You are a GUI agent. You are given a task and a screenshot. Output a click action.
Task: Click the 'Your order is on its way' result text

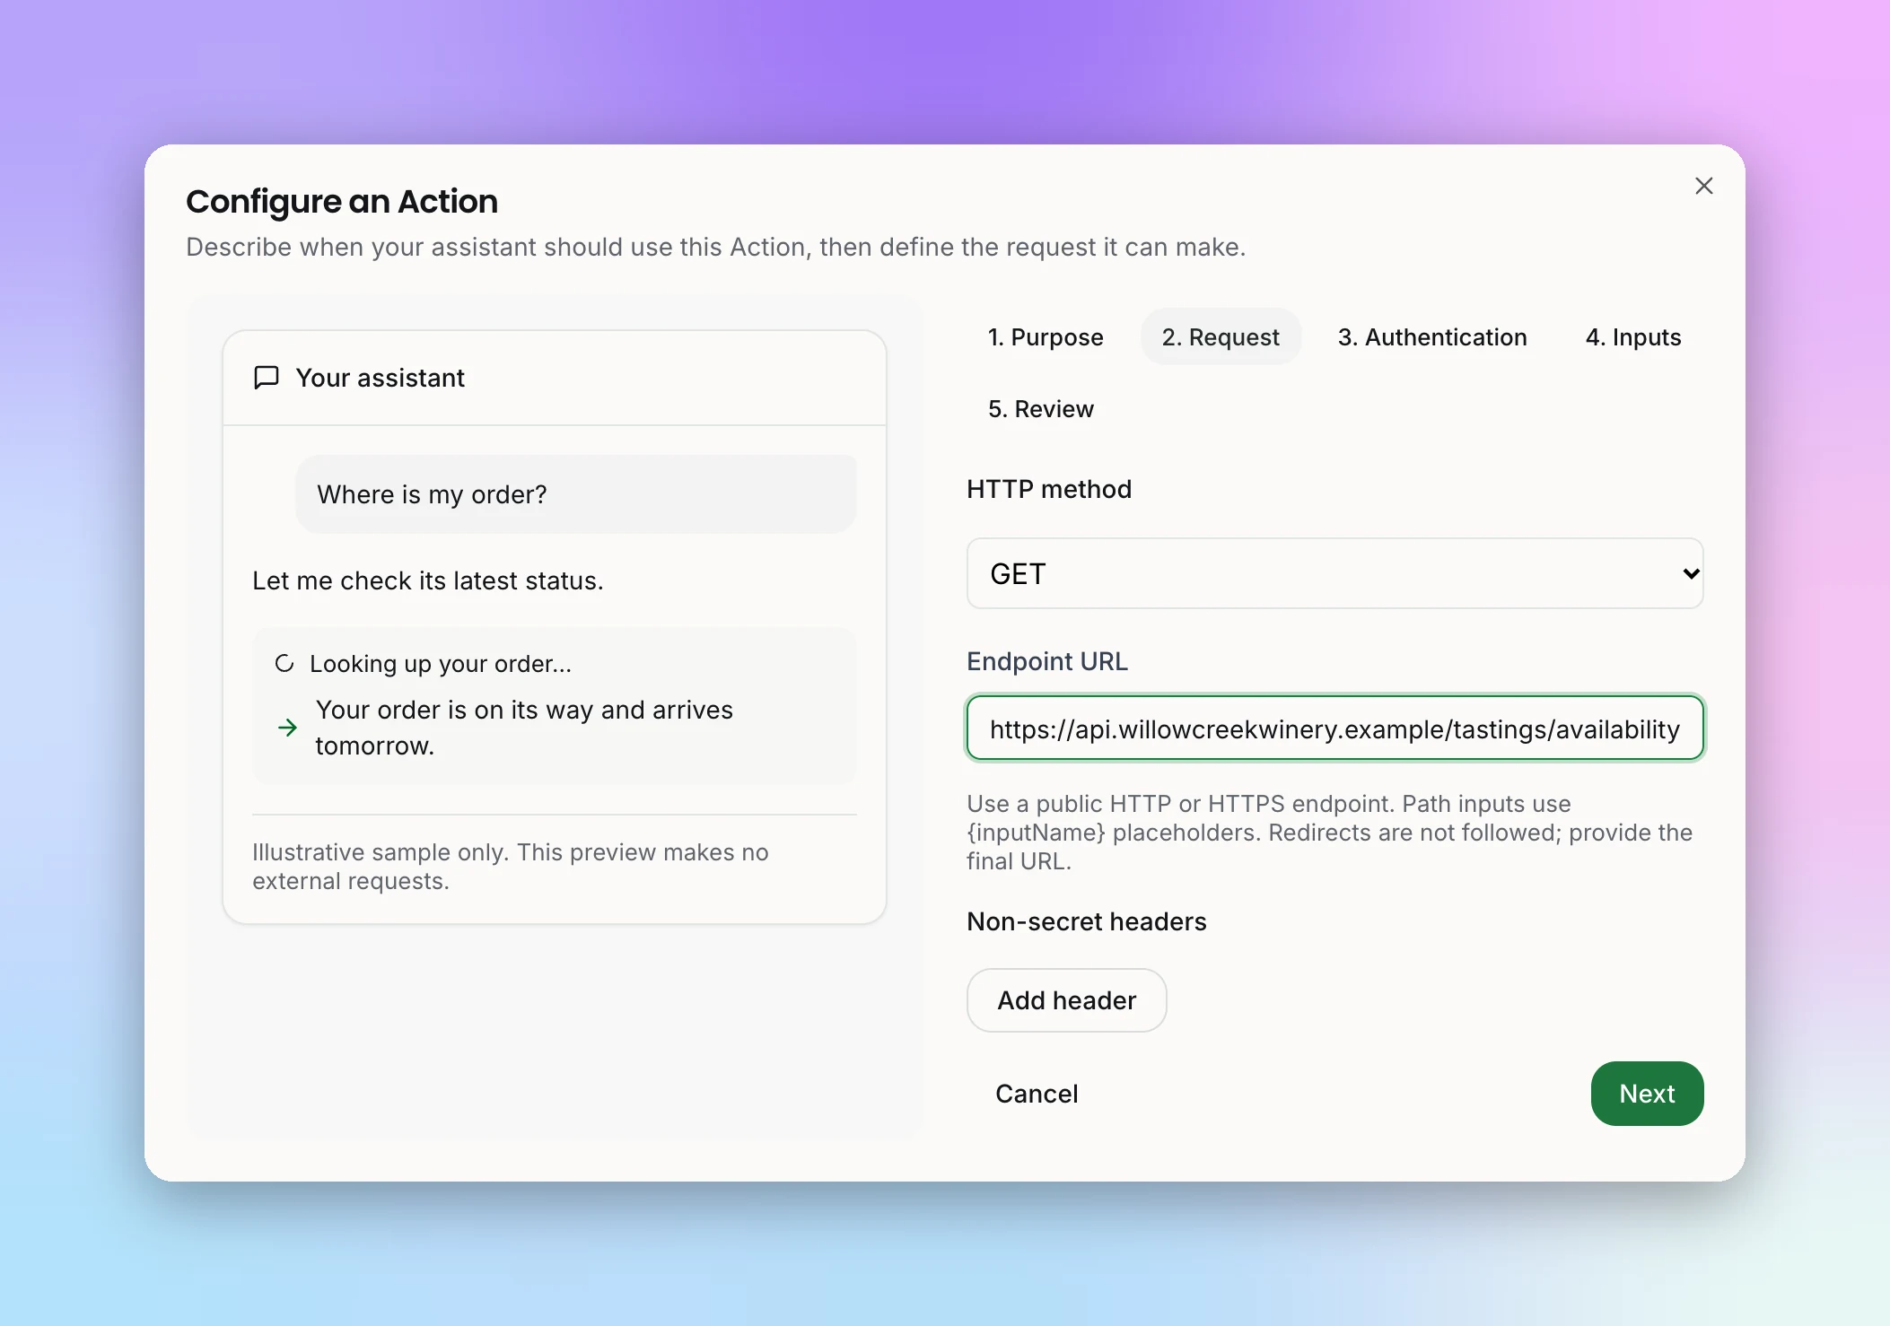[x=524, y=728]
